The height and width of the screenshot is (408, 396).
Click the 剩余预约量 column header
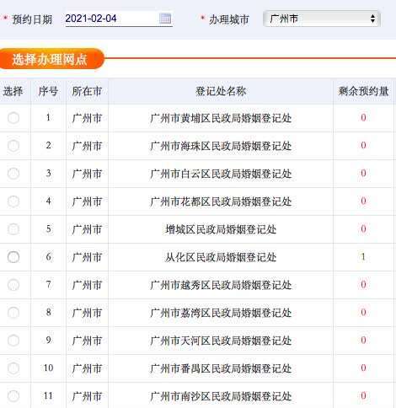coord(363,91)
